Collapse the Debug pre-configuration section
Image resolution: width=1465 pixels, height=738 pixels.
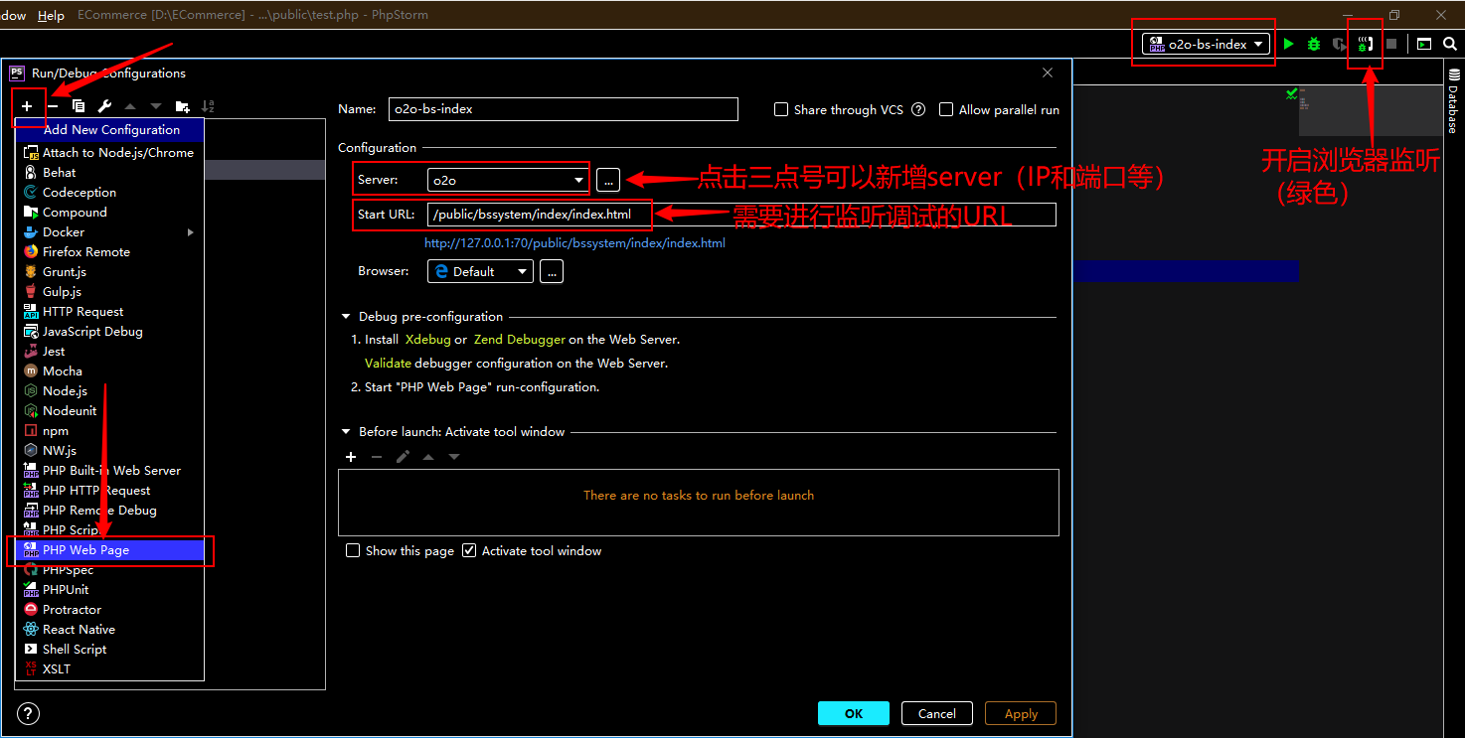[347, 317]
